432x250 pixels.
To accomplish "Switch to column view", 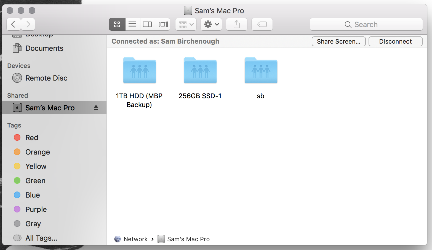I will [x=147, y=24].
